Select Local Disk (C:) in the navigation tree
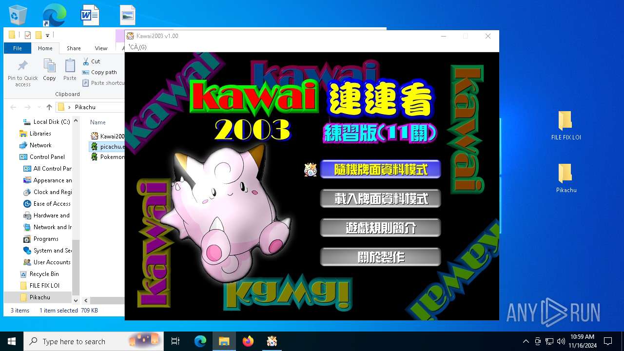The image size is (624, 351). pyautogui.click(x=47, y=122)
